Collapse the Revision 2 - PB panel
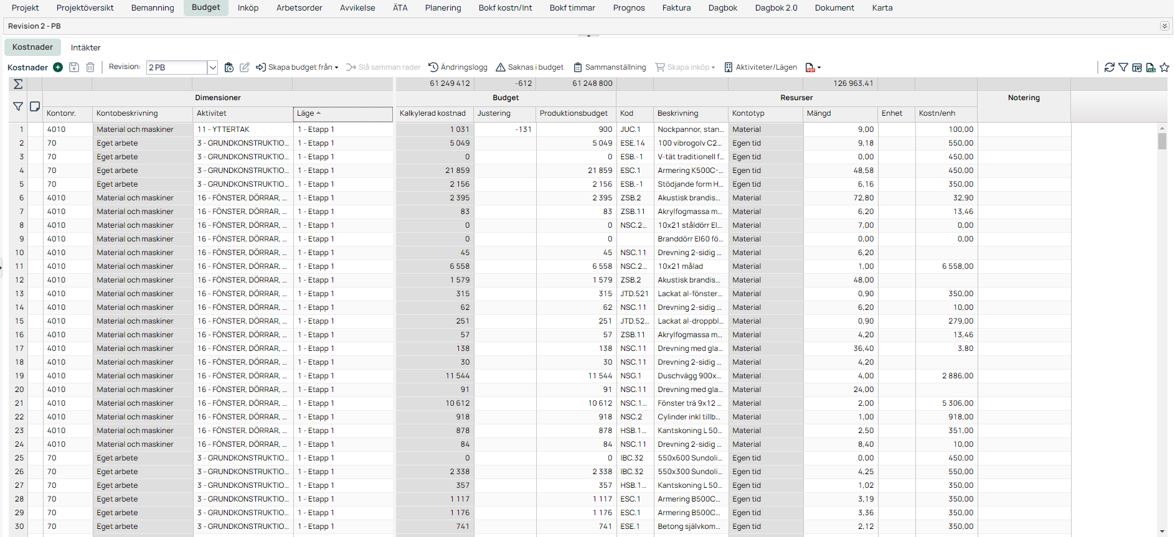Image resolution: width=1175 pixels, height=537 pixels. click(1164, 26)
